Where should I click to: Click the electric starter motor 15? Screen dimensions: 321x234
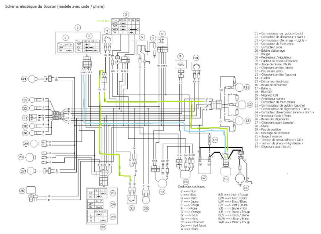coord(240,178)
